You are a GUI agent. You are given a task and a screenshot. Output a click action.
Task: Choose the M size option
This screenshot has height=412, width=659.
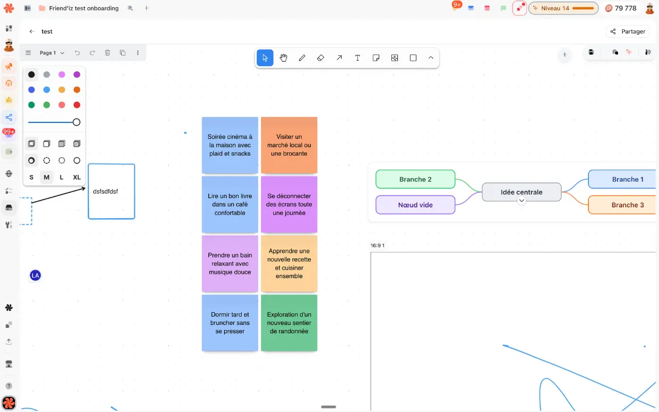pos(47,178)
